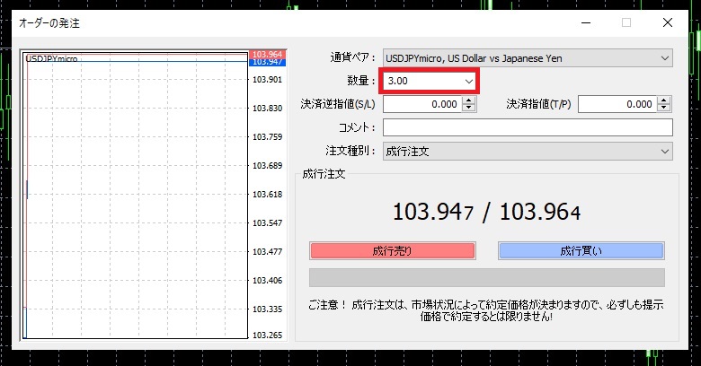Increase the T/P value with up arrow
This screenshot has height=366, width=701.
click(x=664, y=100)
